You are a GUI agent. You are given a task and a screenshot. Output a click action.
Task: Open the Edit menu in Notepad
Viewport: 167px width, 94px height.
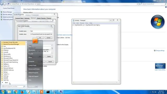[77, 23]
